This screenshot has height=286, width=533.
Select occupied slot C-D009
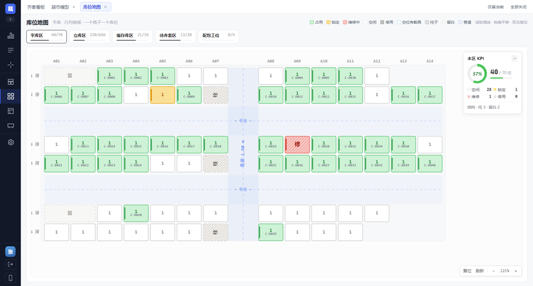click(189, 95)
